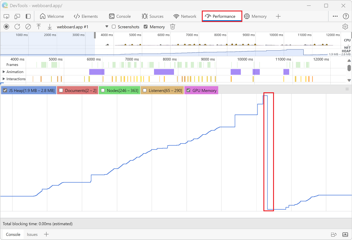The width and height of the screenshot is (352, 240).
Task: Select the inspect element tool
Action: point(6,16)
